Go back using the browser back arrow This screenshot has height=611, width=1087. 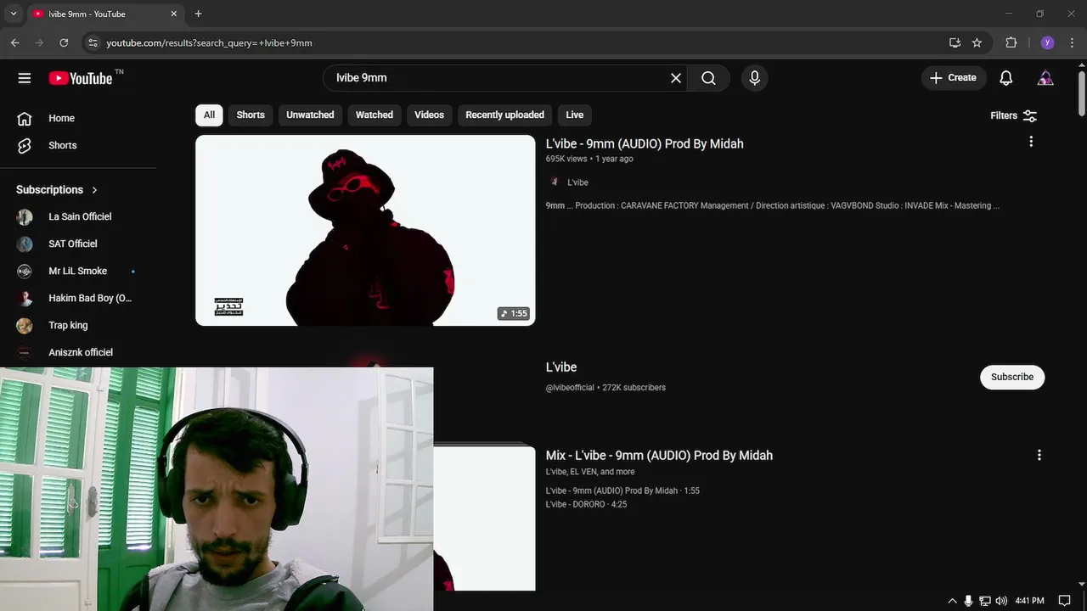(x=15, y=42)
